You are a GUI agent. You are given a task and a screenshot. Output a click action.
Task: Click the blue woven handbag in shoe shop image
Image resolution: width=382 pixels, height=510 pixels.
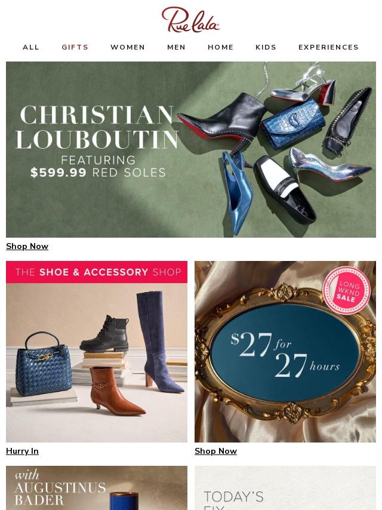(x=42, y=364)
